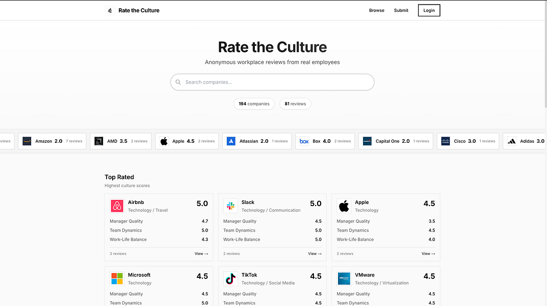Click the Slack company name
This screenshot has width=547, height=306.
[x=248, y=202]
